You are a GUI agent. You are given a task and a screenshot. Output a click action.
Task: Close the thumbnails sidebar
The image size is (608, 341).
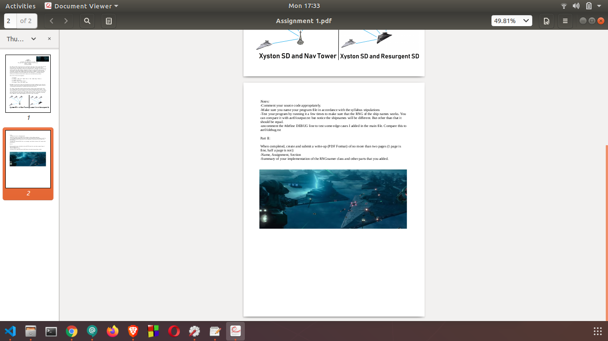point(49,39)
